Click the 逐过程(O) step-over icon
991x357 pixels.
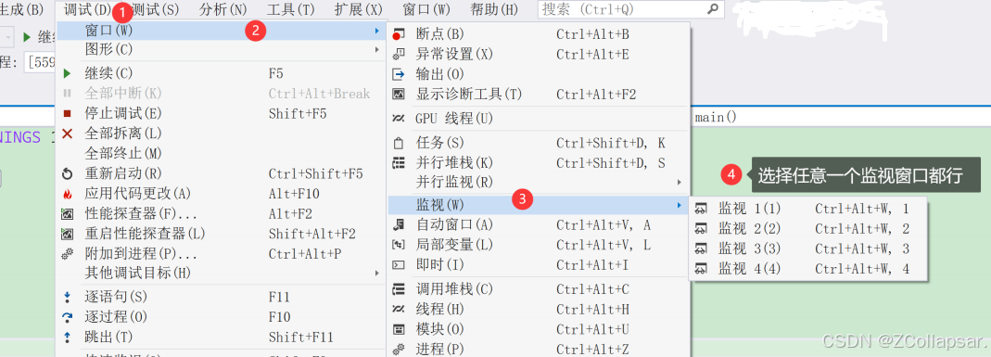click(x=67, y=316)
